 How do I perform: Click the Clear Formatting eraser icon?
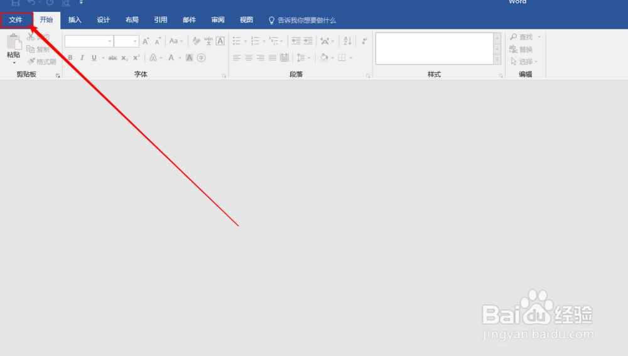[x=196, y=41]
